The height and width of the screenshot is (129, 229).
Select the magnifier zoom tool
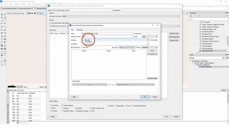tap(2, 18)
